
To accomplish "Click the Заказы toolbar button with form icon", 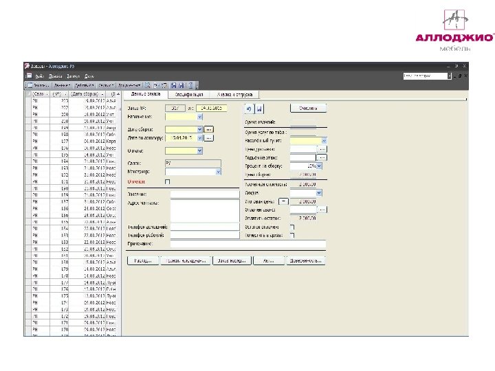I will (x=38, y=85).
